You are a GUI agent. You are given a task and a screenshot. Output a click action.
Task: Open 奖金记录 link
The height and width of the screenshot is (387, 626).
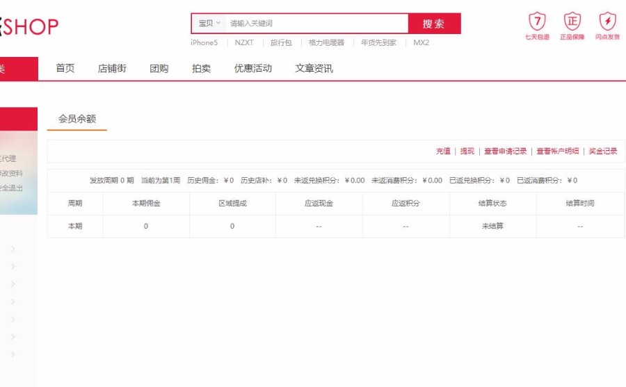click(603, 151)
